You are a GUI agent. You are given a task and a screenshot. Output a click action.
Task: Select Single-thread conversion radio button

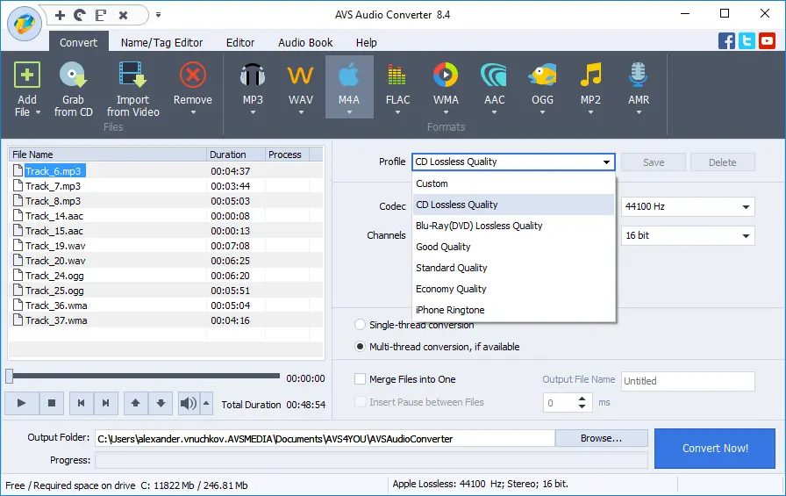pos(360,325)
